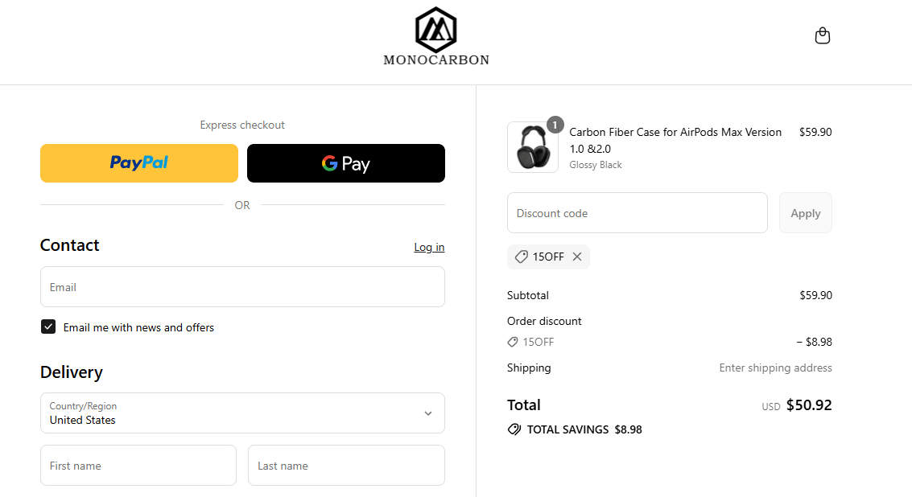This screenshot has height=497, width=912.
Task: Click the $50.92 total amount
Action: [x=809, y=405]
